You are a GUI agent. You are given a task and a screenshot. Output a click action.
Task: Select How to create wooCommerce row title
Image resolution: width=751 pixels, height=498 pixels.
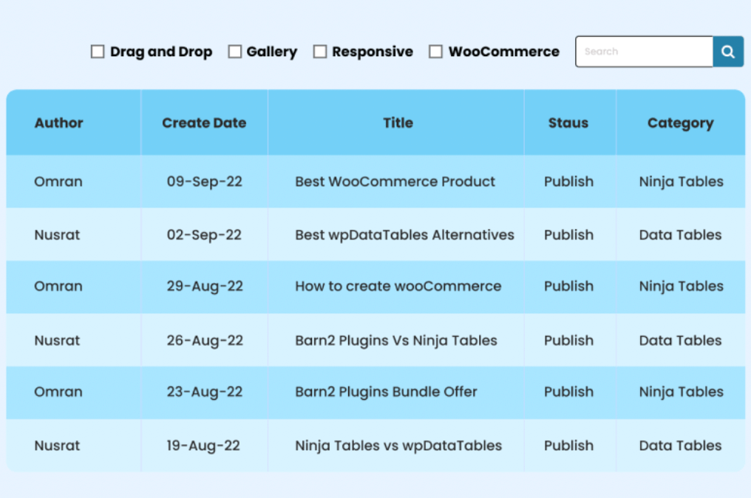[398, 287]
